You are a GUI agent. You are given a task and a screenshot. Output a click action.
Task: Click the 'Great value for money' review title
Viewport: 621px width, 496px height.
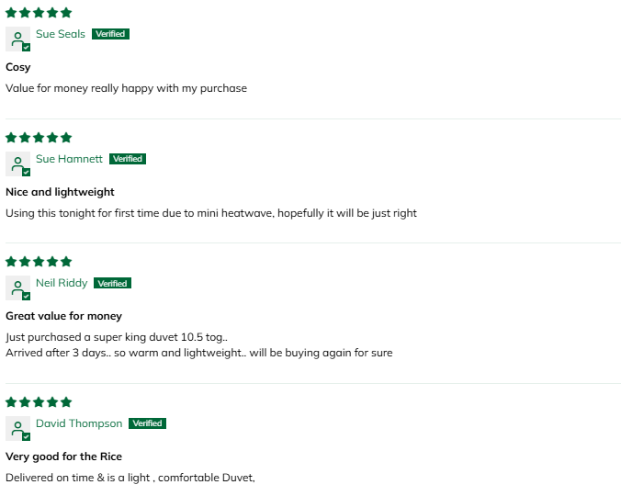(x=63, y=316)
